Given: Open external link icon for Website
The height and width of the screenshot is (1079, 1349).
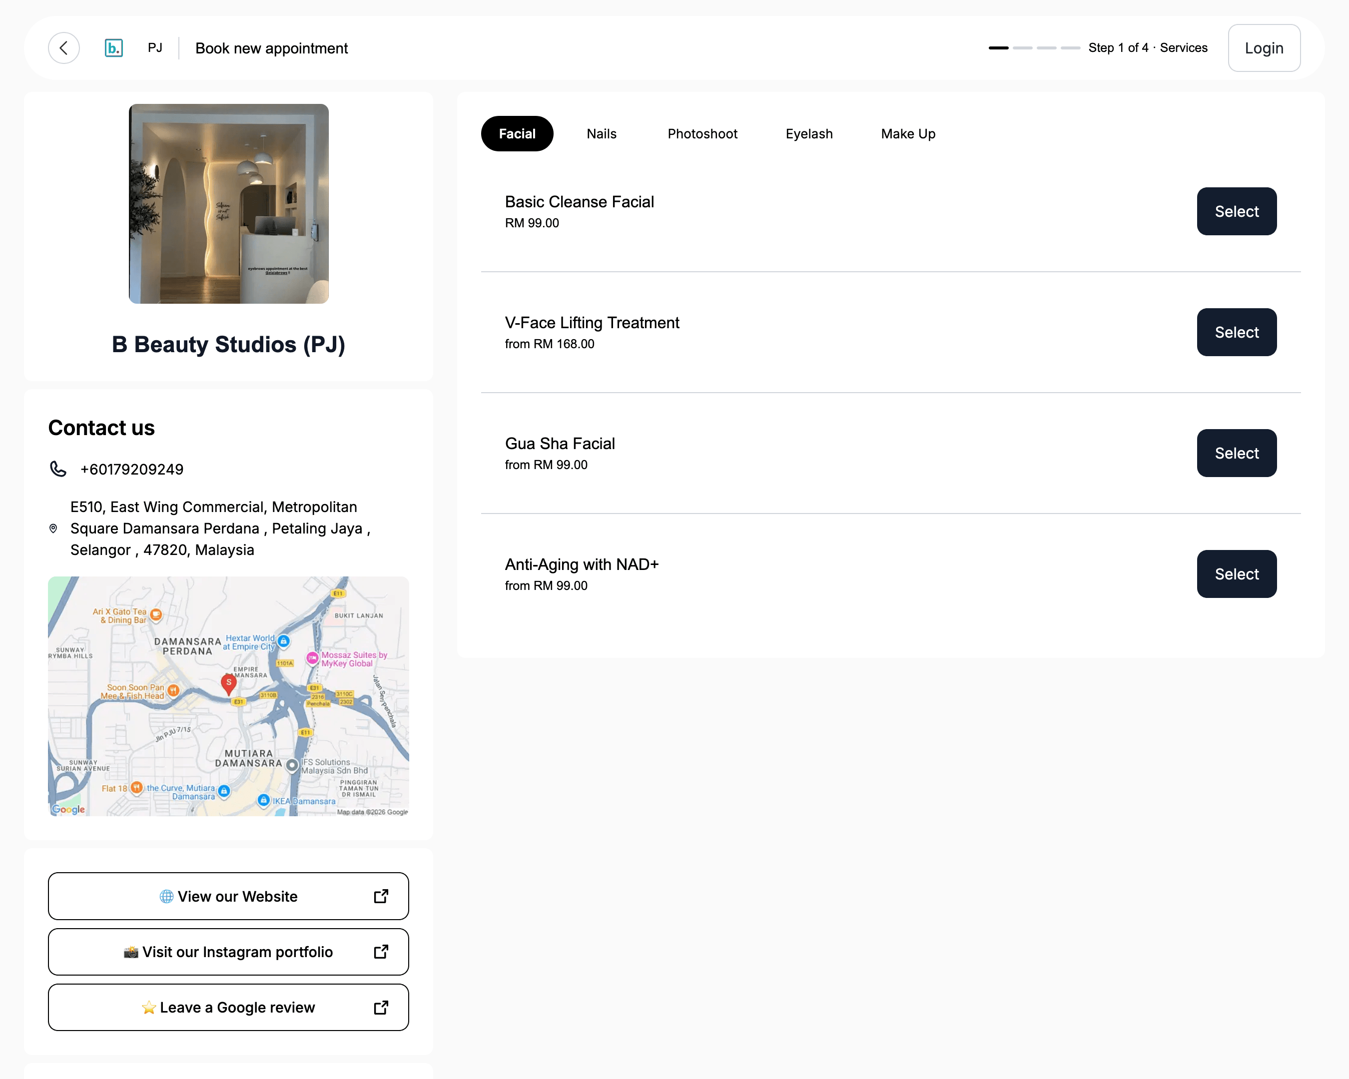Looking at the screenshot, I should [381, 896].
